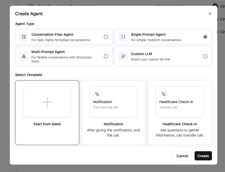Click the Cancel button
The image size is (225, 172).
[x=182, y=156]
